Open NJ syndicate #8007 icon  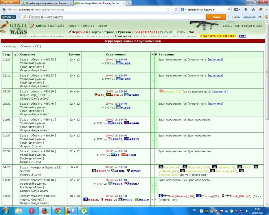click(x=127, y=183)
